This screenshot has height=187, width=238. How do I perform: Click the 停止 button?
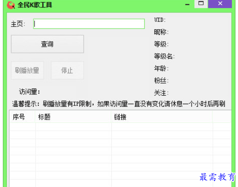pyautogui.click(x=67, y=70)
